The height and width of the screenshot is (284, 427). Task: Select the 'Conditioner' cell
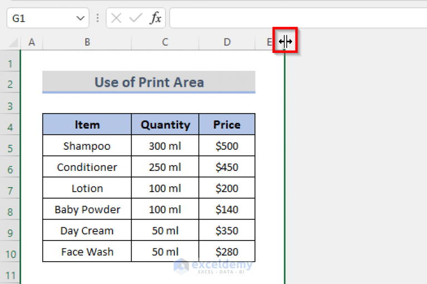pos(87,167)
